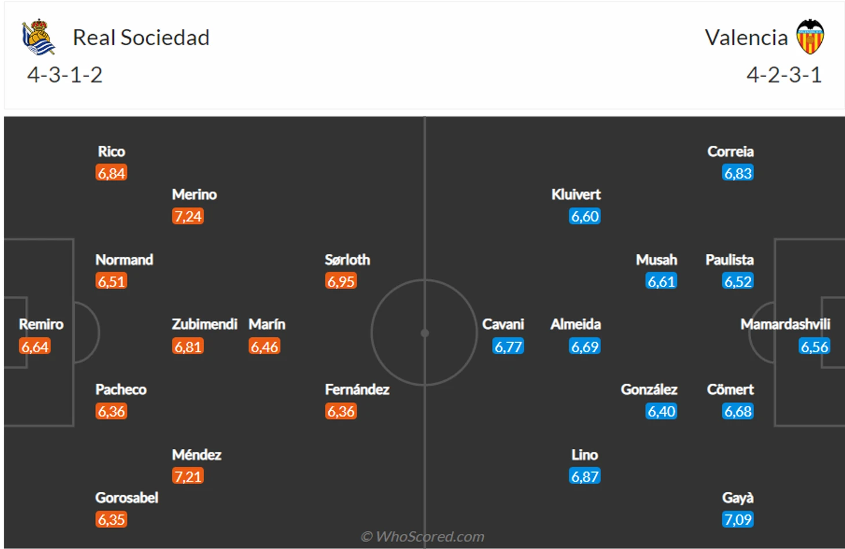The width and height of the screenshot is (845, 549).
Task: Select player name Gorosabel
Action: (127, 498)
